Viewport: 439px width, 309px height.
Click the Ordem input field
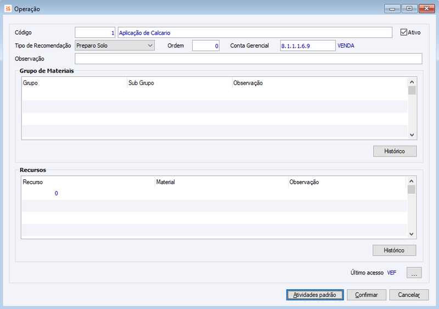206,46
